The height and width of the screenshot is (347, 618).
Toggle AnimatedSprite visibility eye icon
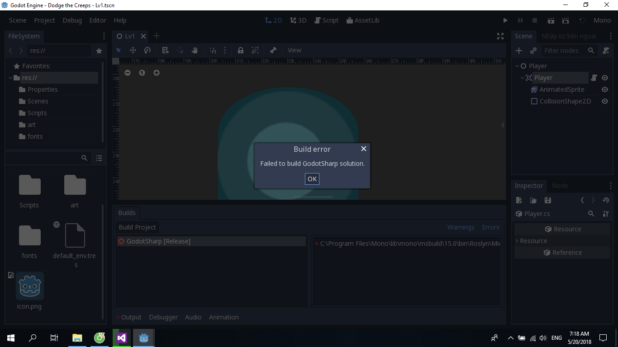(x=605, y=89)
